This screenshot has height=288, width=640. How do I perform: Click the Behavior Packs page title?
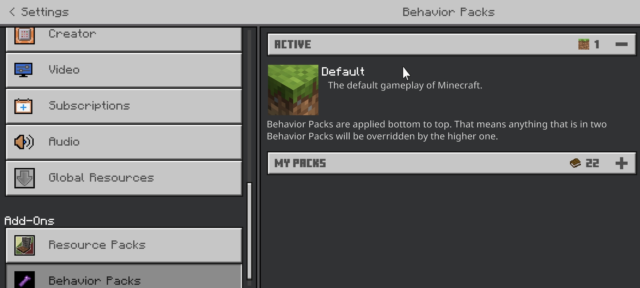click(x=448, y=12)
